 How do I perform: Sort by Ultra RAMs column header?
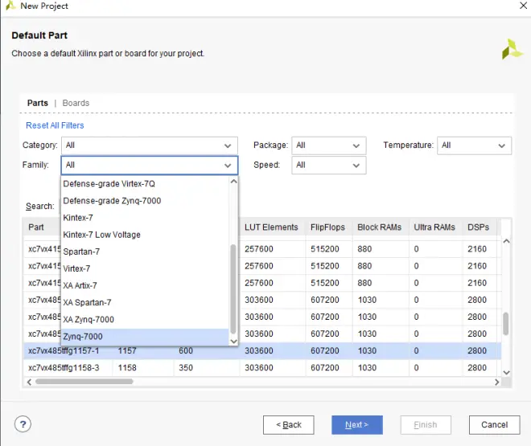click(x=434, y=227)
